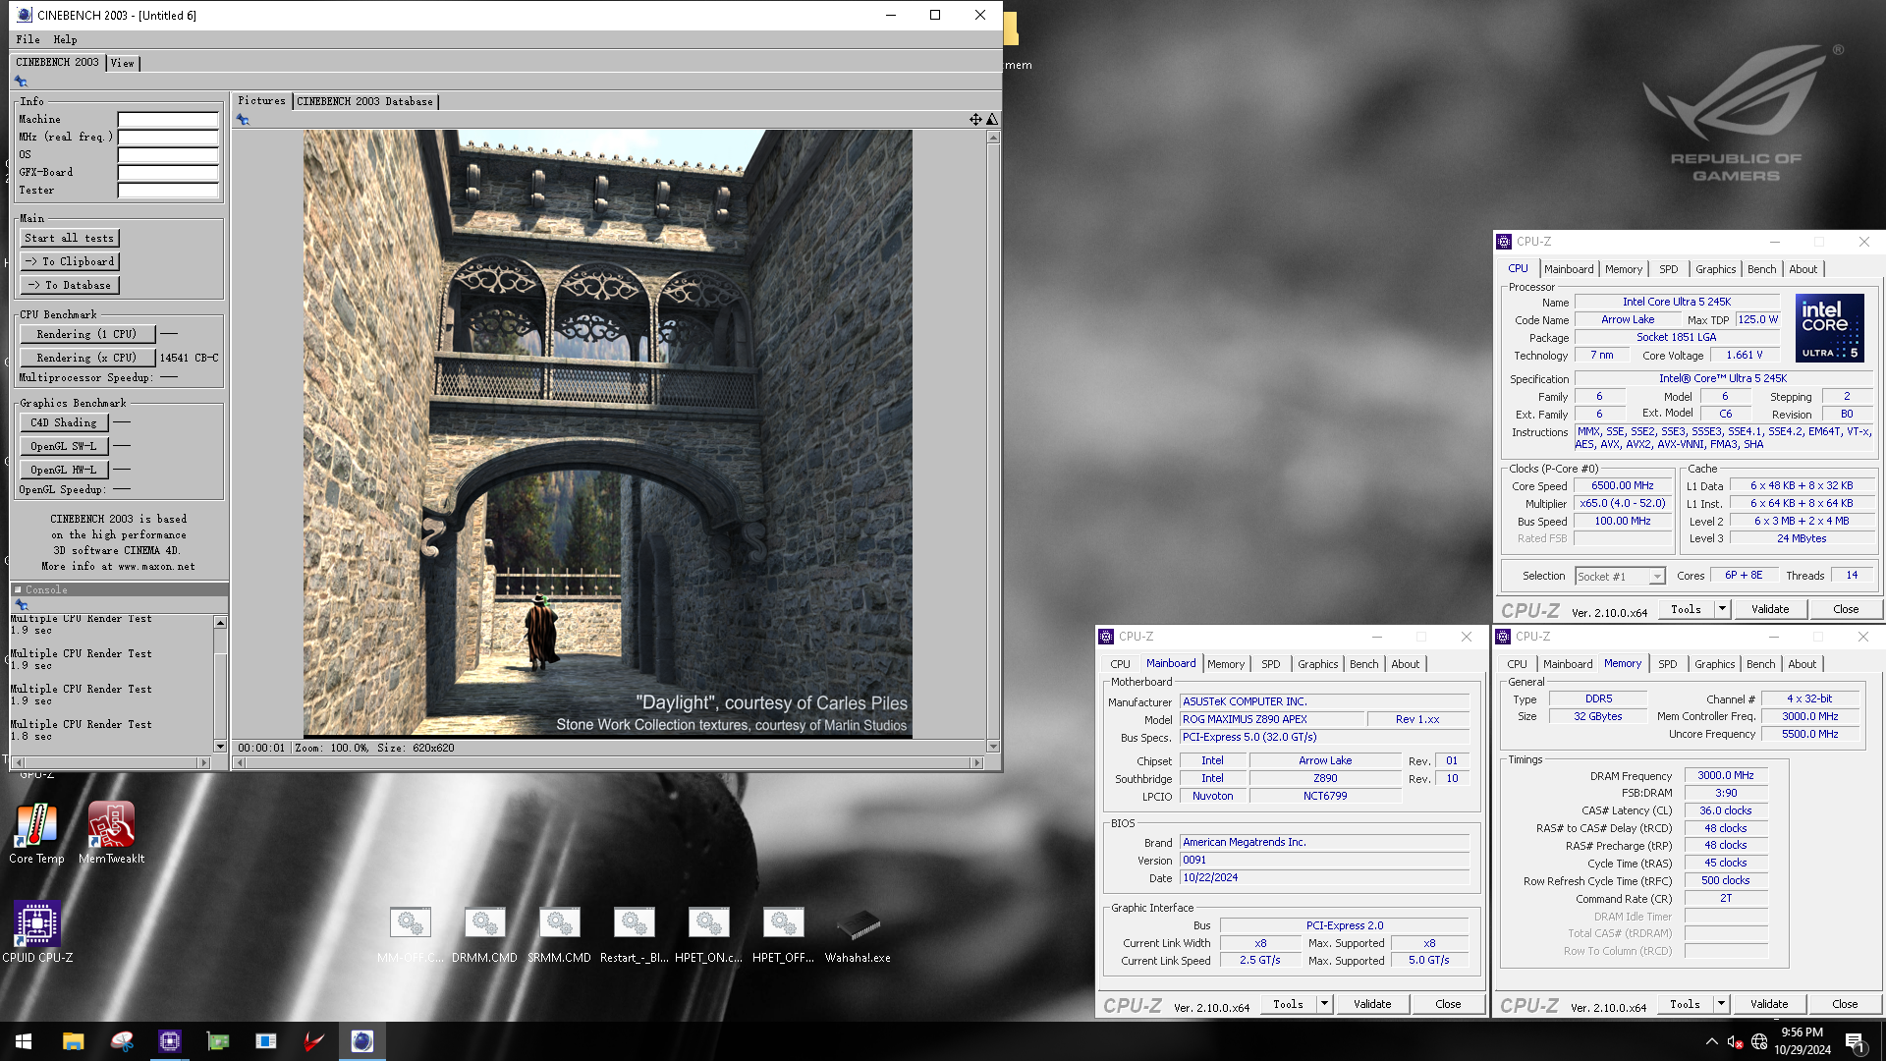Expand Tools arrow in CPU-Z Mainboard window
1886x1061 pixels.
click(1324, 1004)
